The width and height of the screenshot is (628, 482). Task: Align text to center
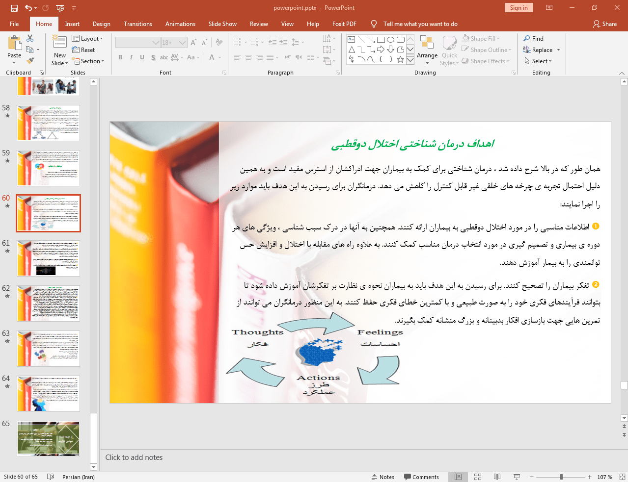[248, 57]
